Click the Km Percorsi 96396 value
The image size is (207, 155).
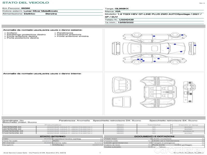(25, 8)
